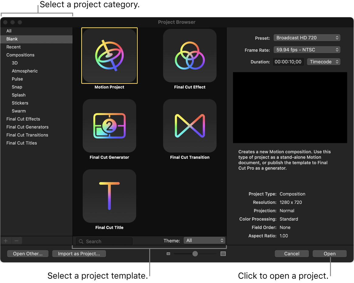Open the Broadcast HD 720 Preset dropdown

307,38
